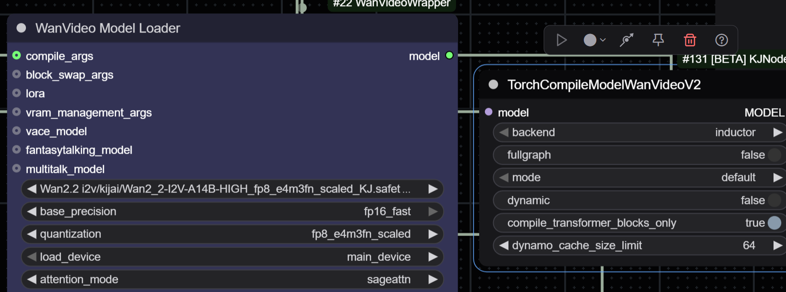This screenshot has width=786, height=292.
Task: Delete node with red trash icon
Action: coord(690,40)
